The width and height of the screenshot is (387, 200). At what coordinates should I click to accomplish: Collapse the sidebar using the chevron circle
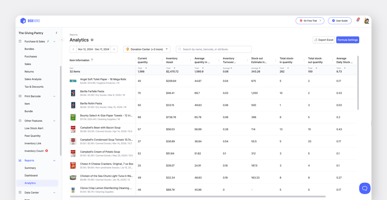62,40
